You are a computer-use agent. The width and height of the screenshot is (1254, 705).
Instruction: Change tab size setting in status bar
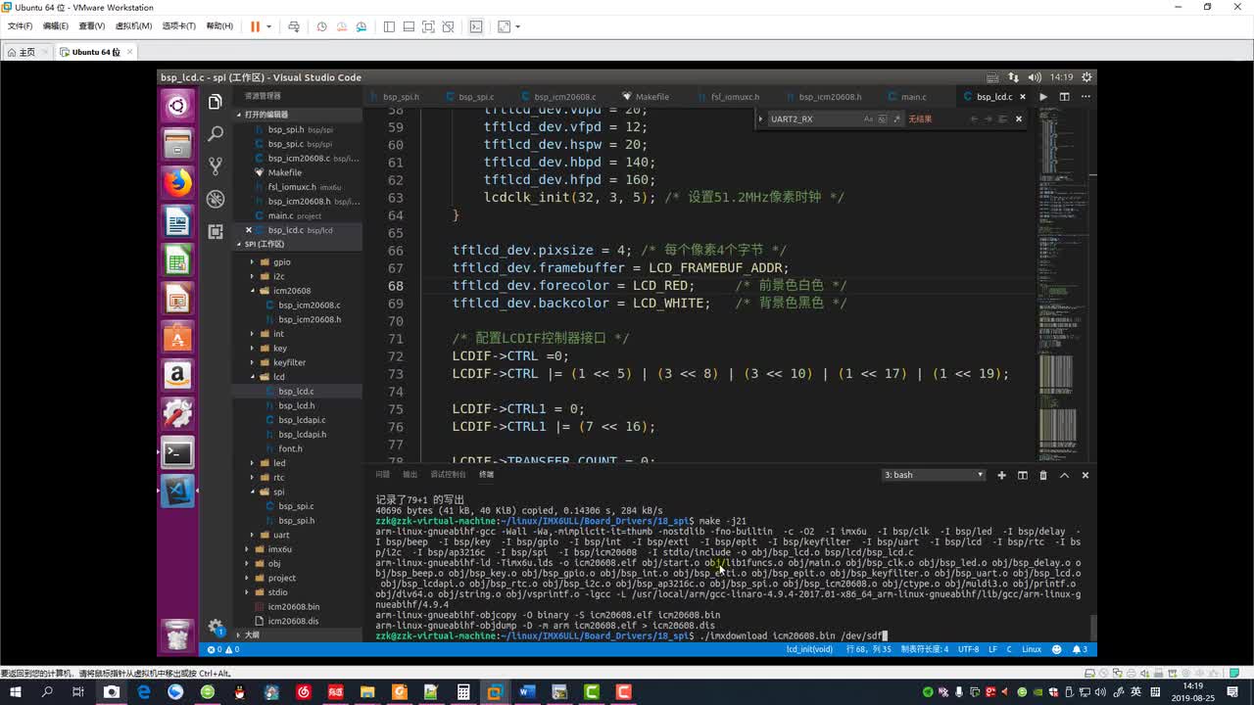point(925,649)
